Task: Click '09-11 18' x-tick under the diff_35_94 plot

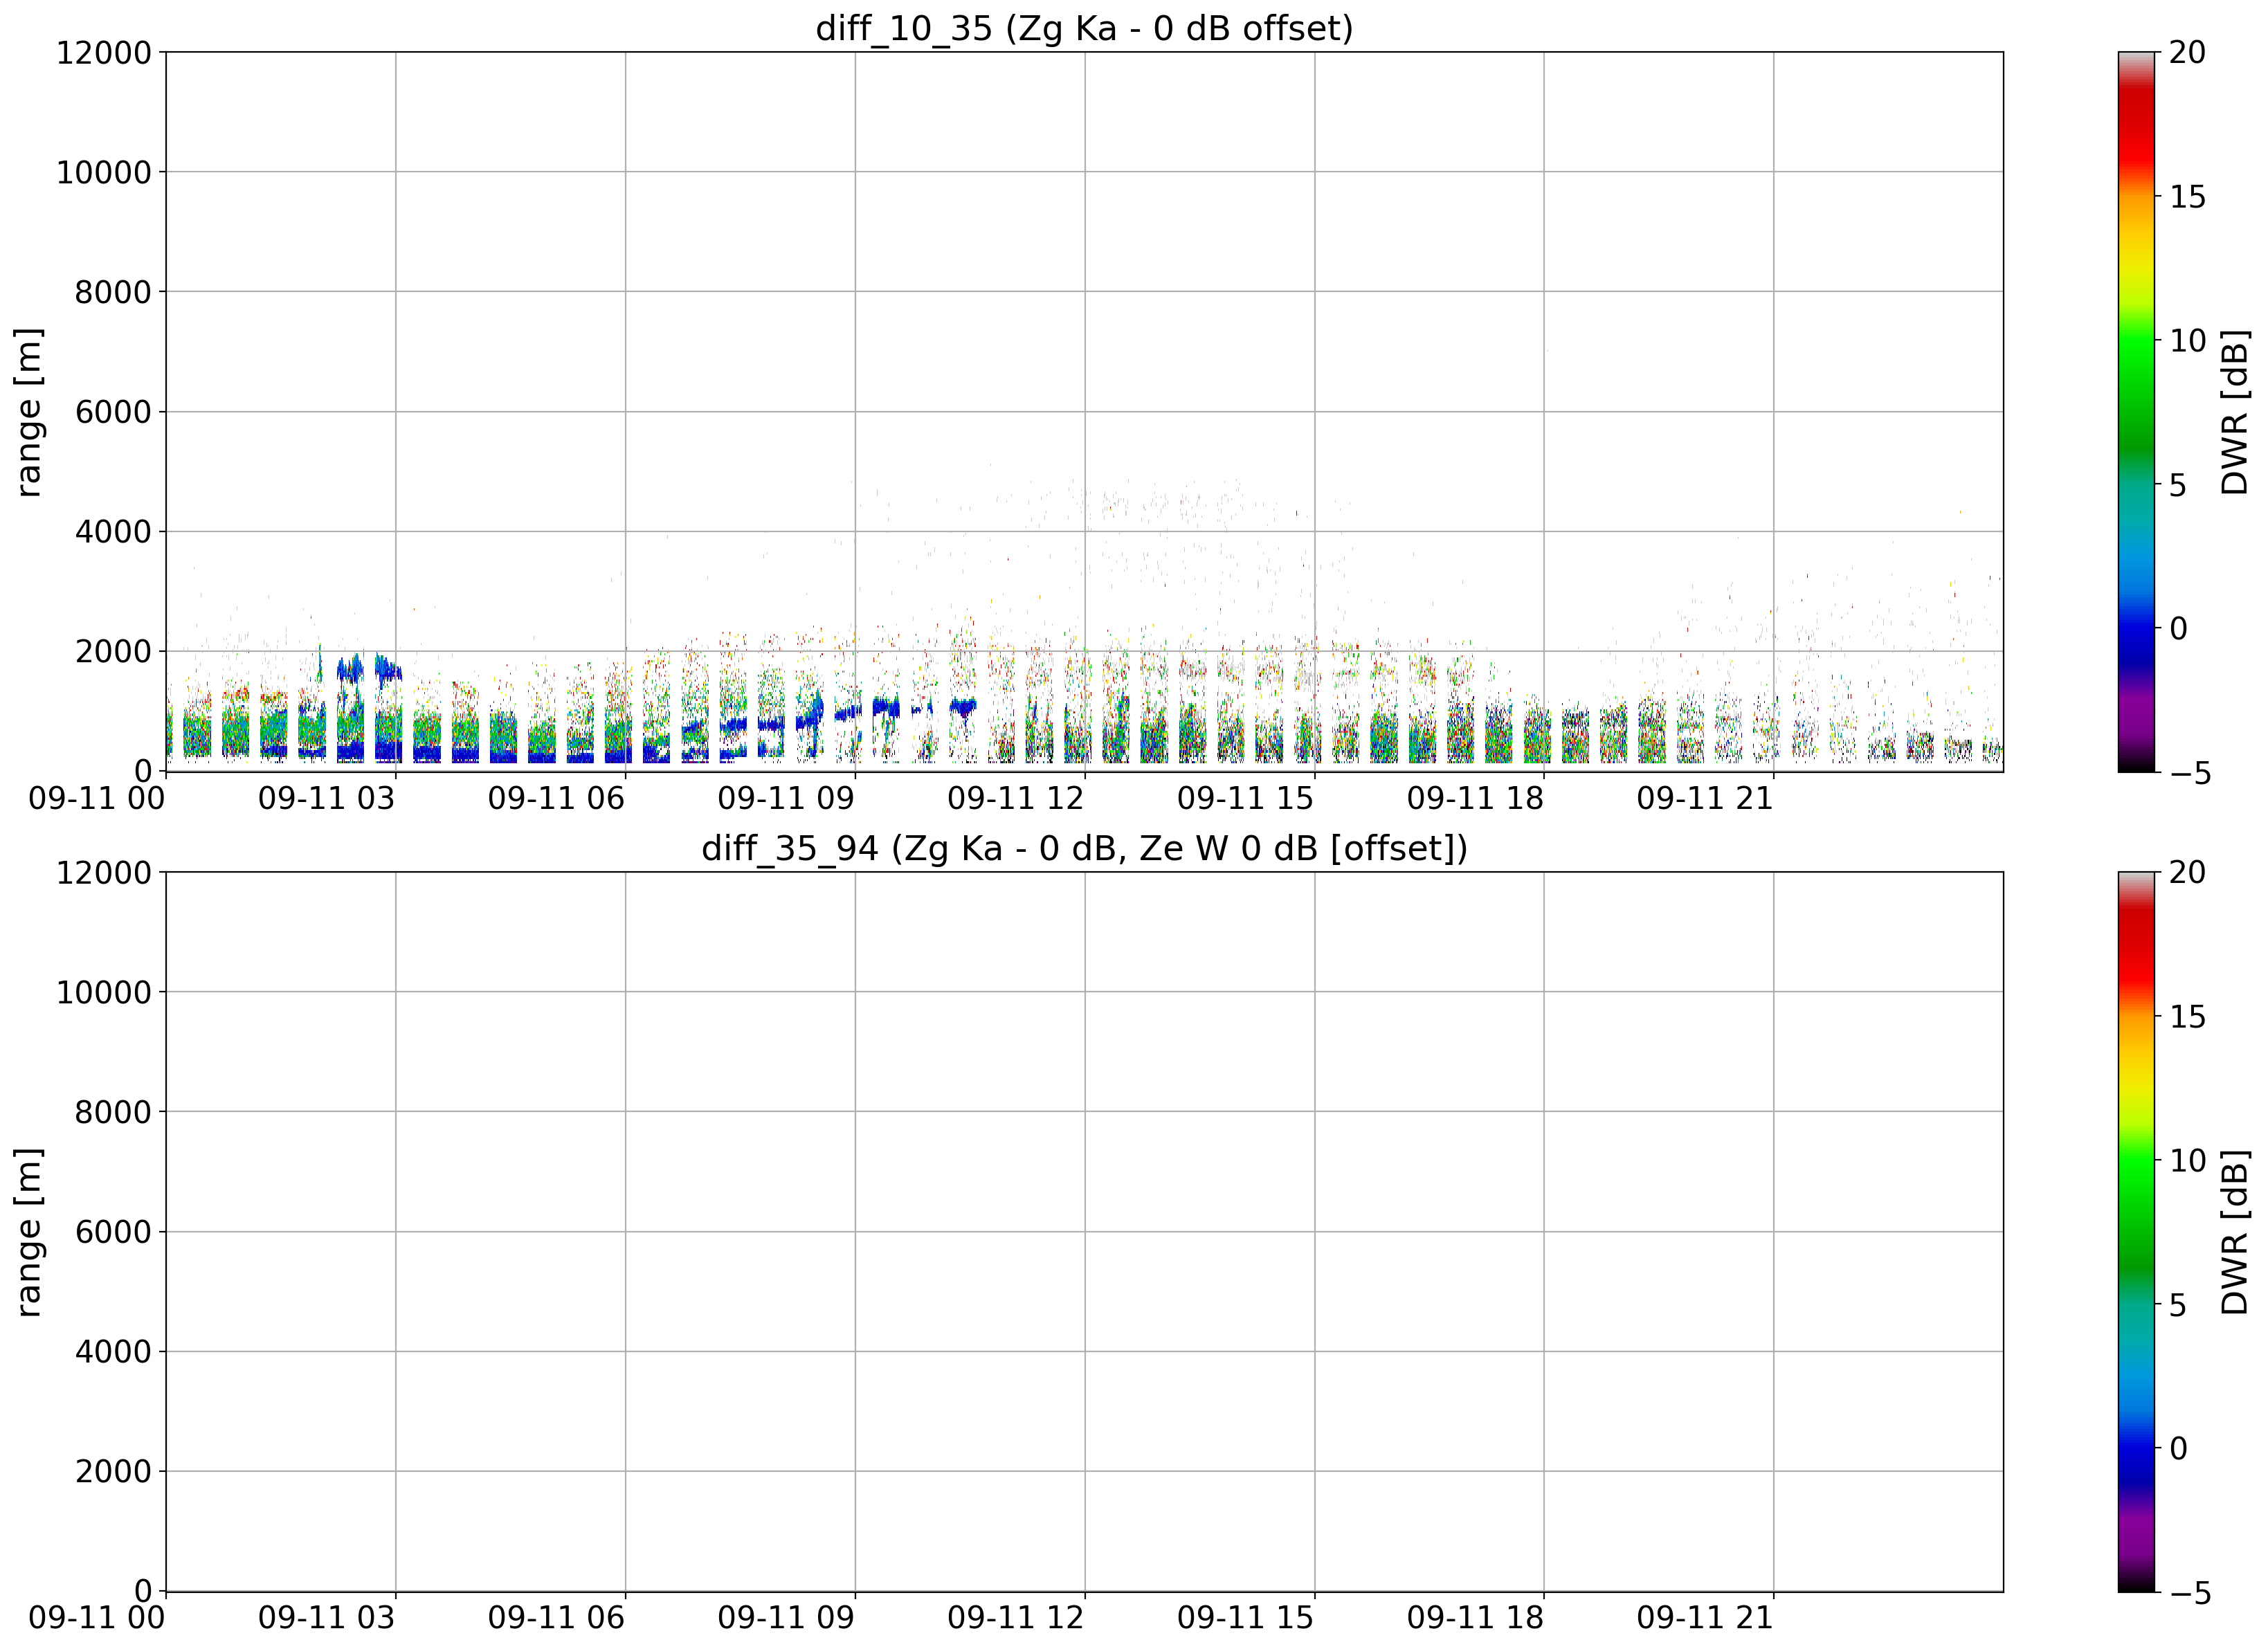Action: pyautogui.click(x=1475, y=1618)
